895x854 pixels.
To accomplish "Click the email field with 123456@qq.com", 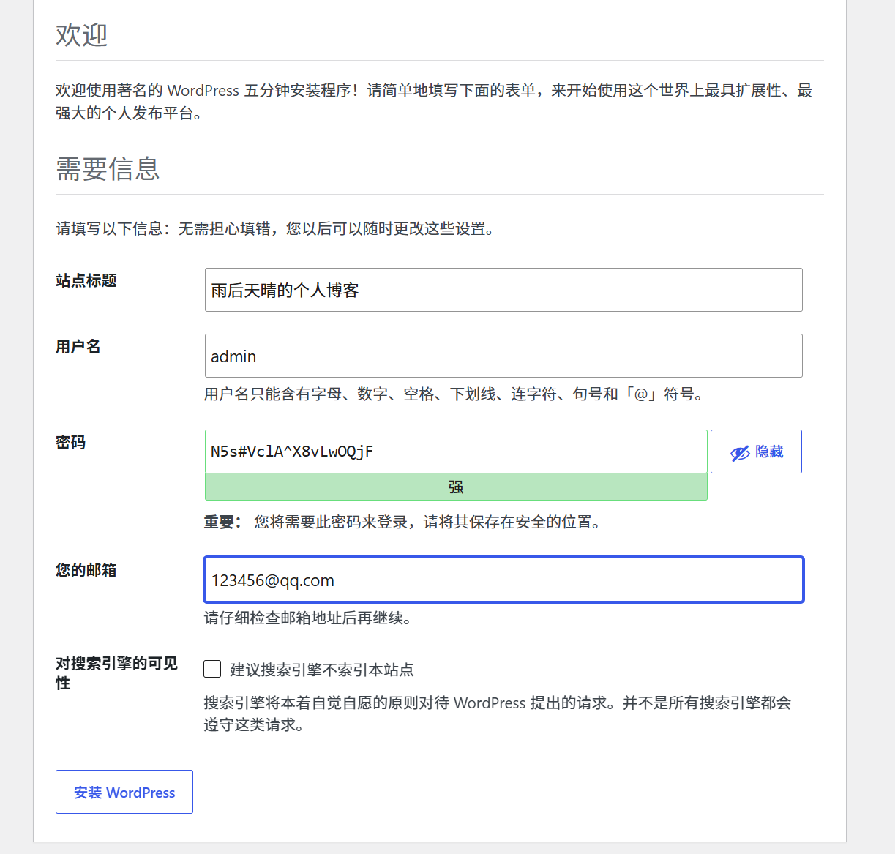I will [503, 580].
